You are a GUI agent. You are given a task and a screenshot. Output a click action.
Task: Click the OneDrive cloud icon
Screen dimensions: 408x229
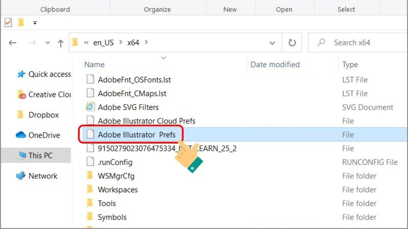[x=21, y=135]
